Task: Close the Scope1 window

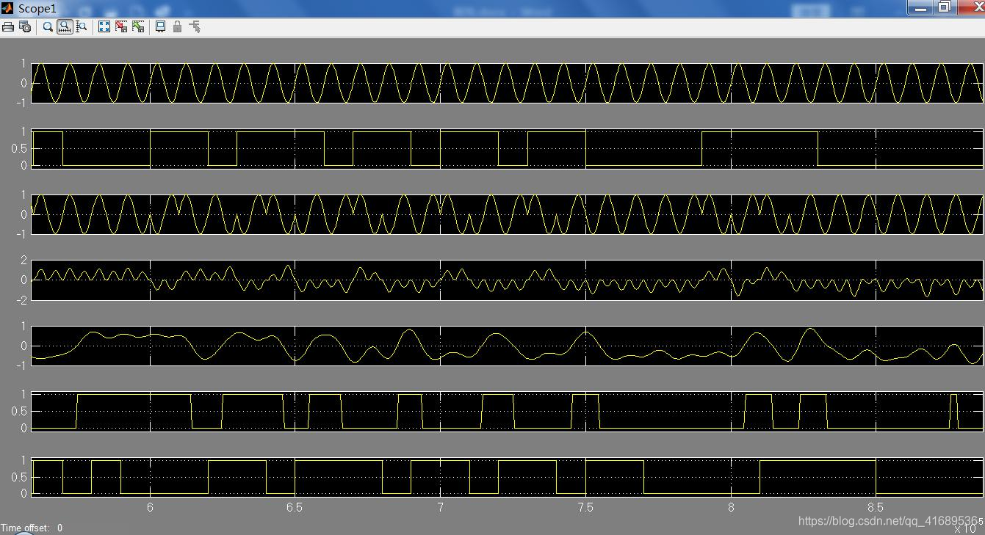Action: (971, 7)
